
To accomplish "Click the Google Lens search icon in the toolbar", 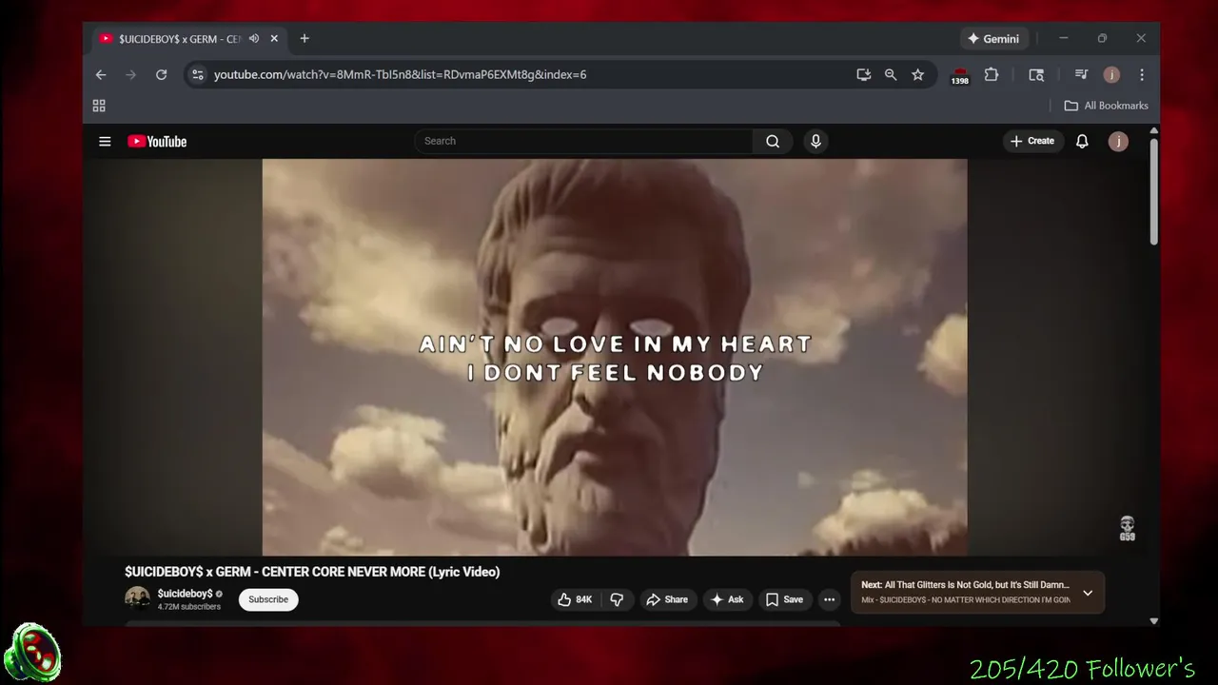I will click(x=1036, y=74).
